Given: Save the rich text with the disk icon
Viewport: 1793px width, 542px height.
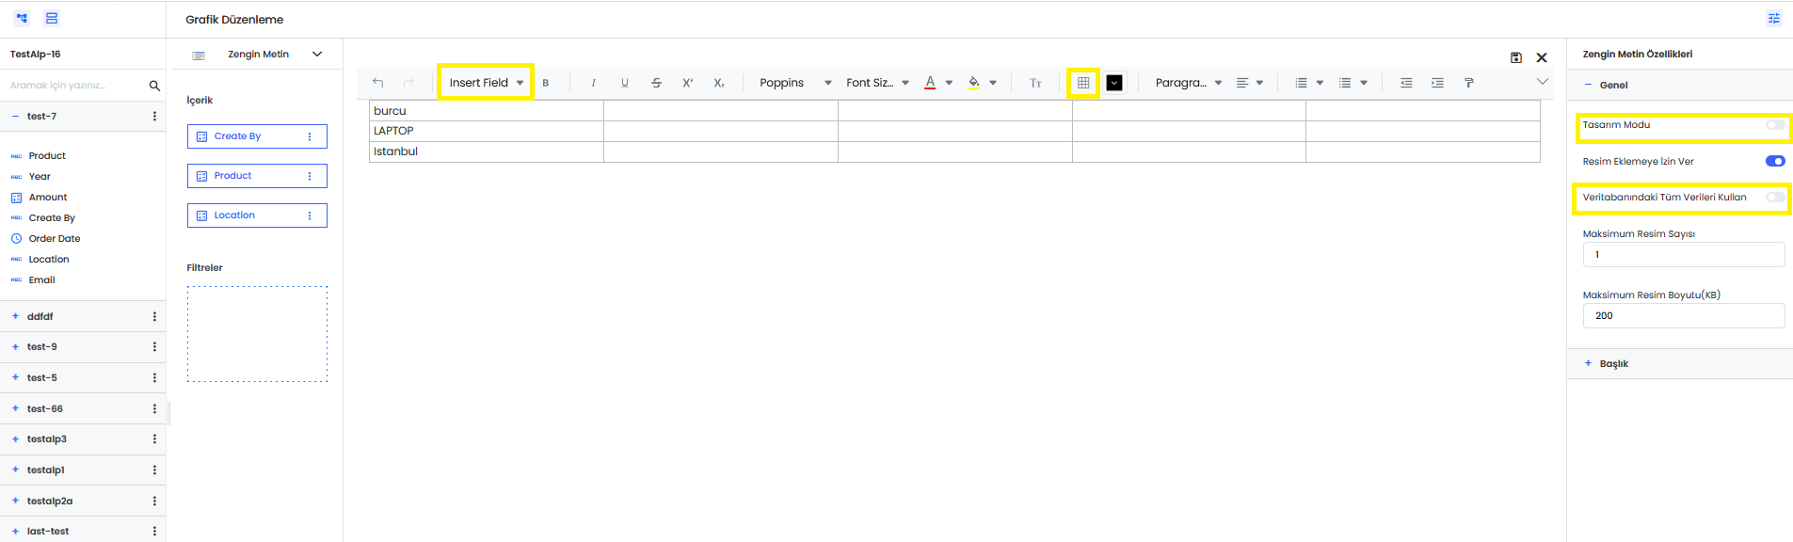Looking at the screenshot, I should tap(1516, 57).
